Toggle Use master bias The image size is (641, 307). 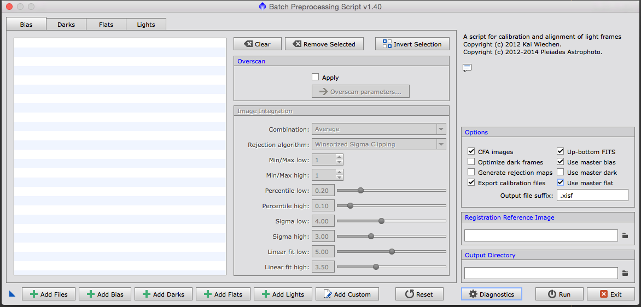(x=561, y=162)
